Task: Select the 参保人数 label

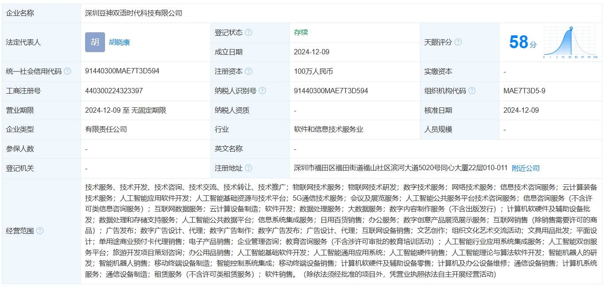Action: click(20, 148)
